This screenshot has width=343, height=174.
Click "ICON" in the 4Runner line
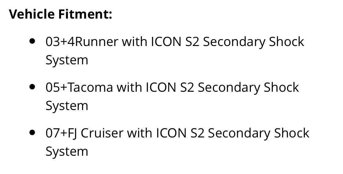coord(166,41)
